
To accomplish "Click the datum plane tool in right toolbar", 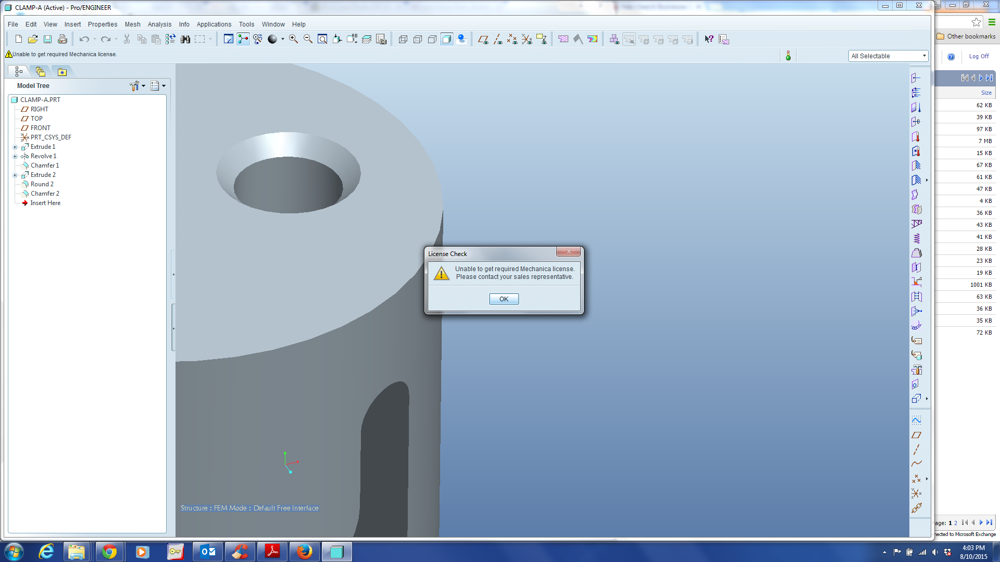I will click(x=916, y=435).
